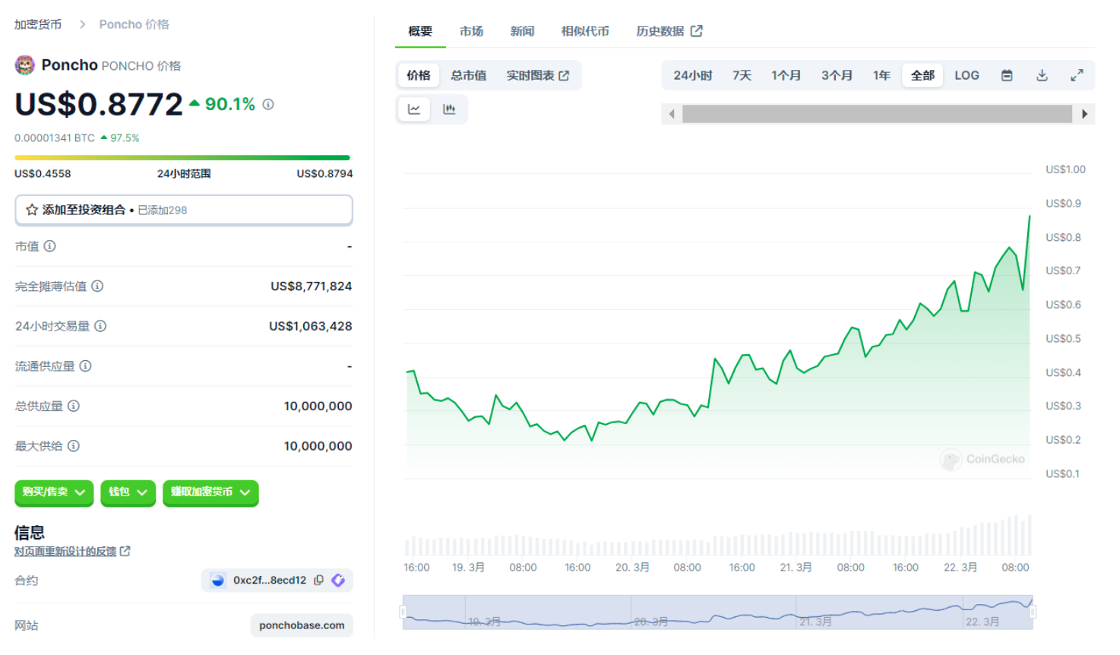
Task: Click right handle of chart navigator
Action: coord(1033,612)
